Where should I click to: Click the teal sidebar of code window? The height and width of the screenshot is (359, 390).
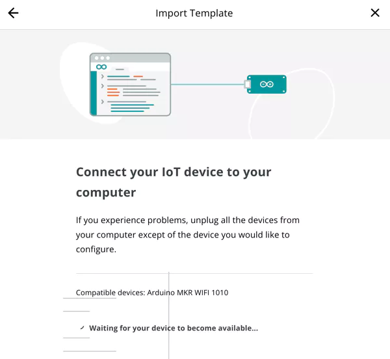(93, 93)
